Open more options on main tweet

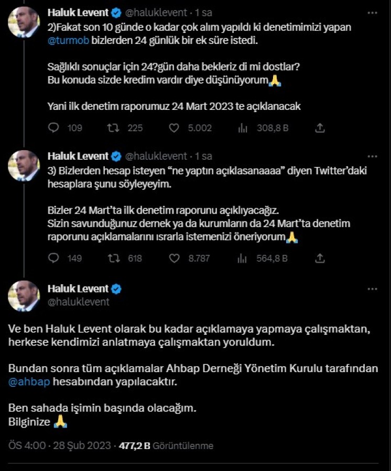click(x=372, y=289)
